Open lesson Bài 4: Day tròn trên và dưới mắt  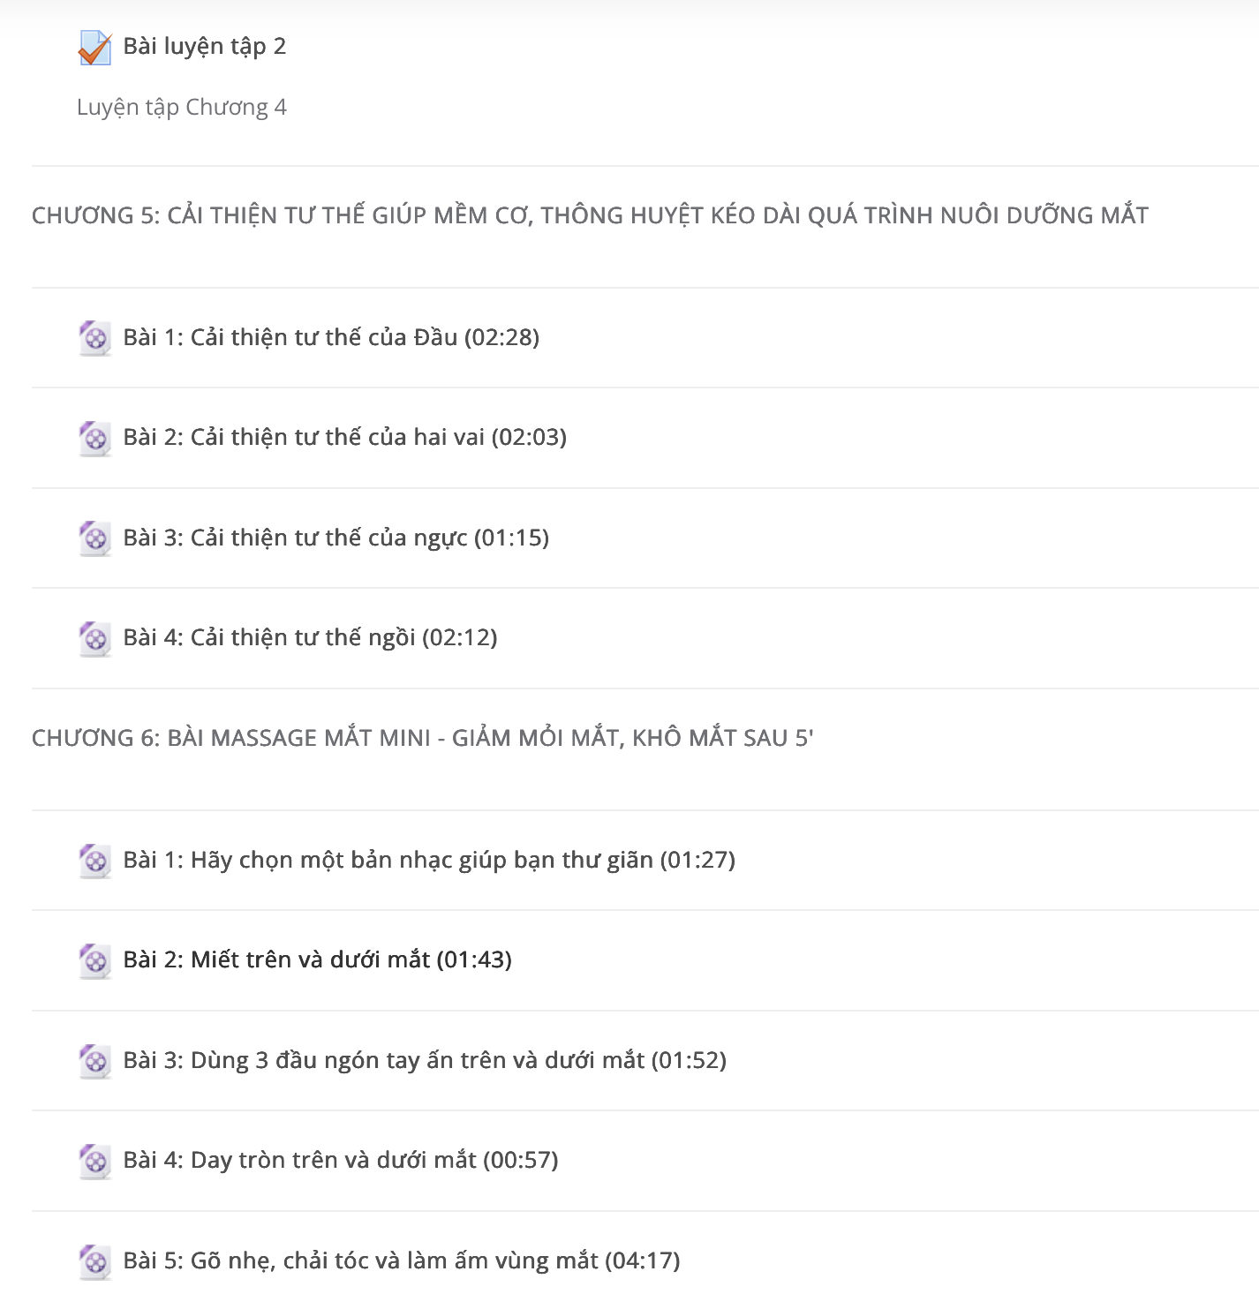341,1160
